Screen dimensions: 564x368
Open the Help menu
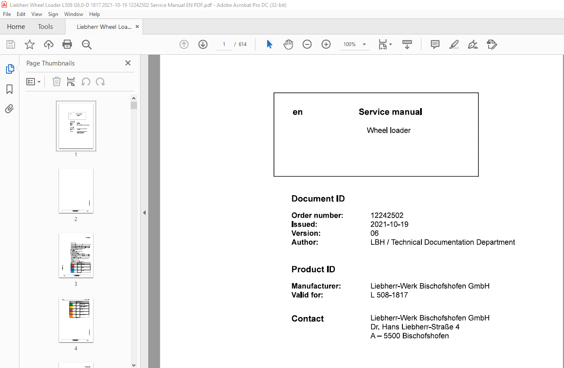click(x=94, y=14)
